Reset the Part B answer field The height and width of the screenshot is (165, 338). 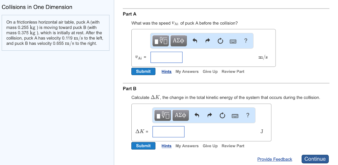click(x=222, y=115)
